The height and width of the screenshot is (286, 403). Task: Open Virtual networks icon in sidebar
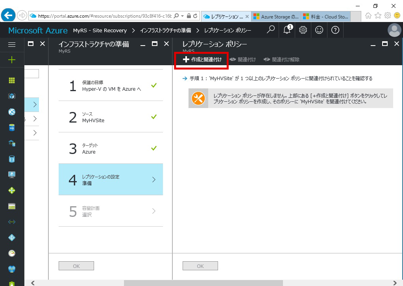pos(12,222)
